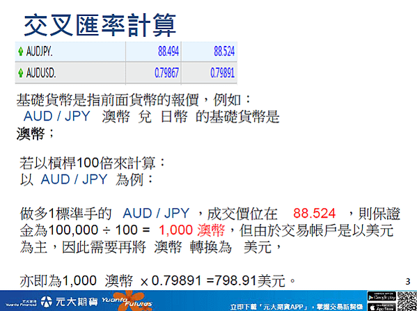Click the red 1,000 澳幣 text

(x=191, y=230)
